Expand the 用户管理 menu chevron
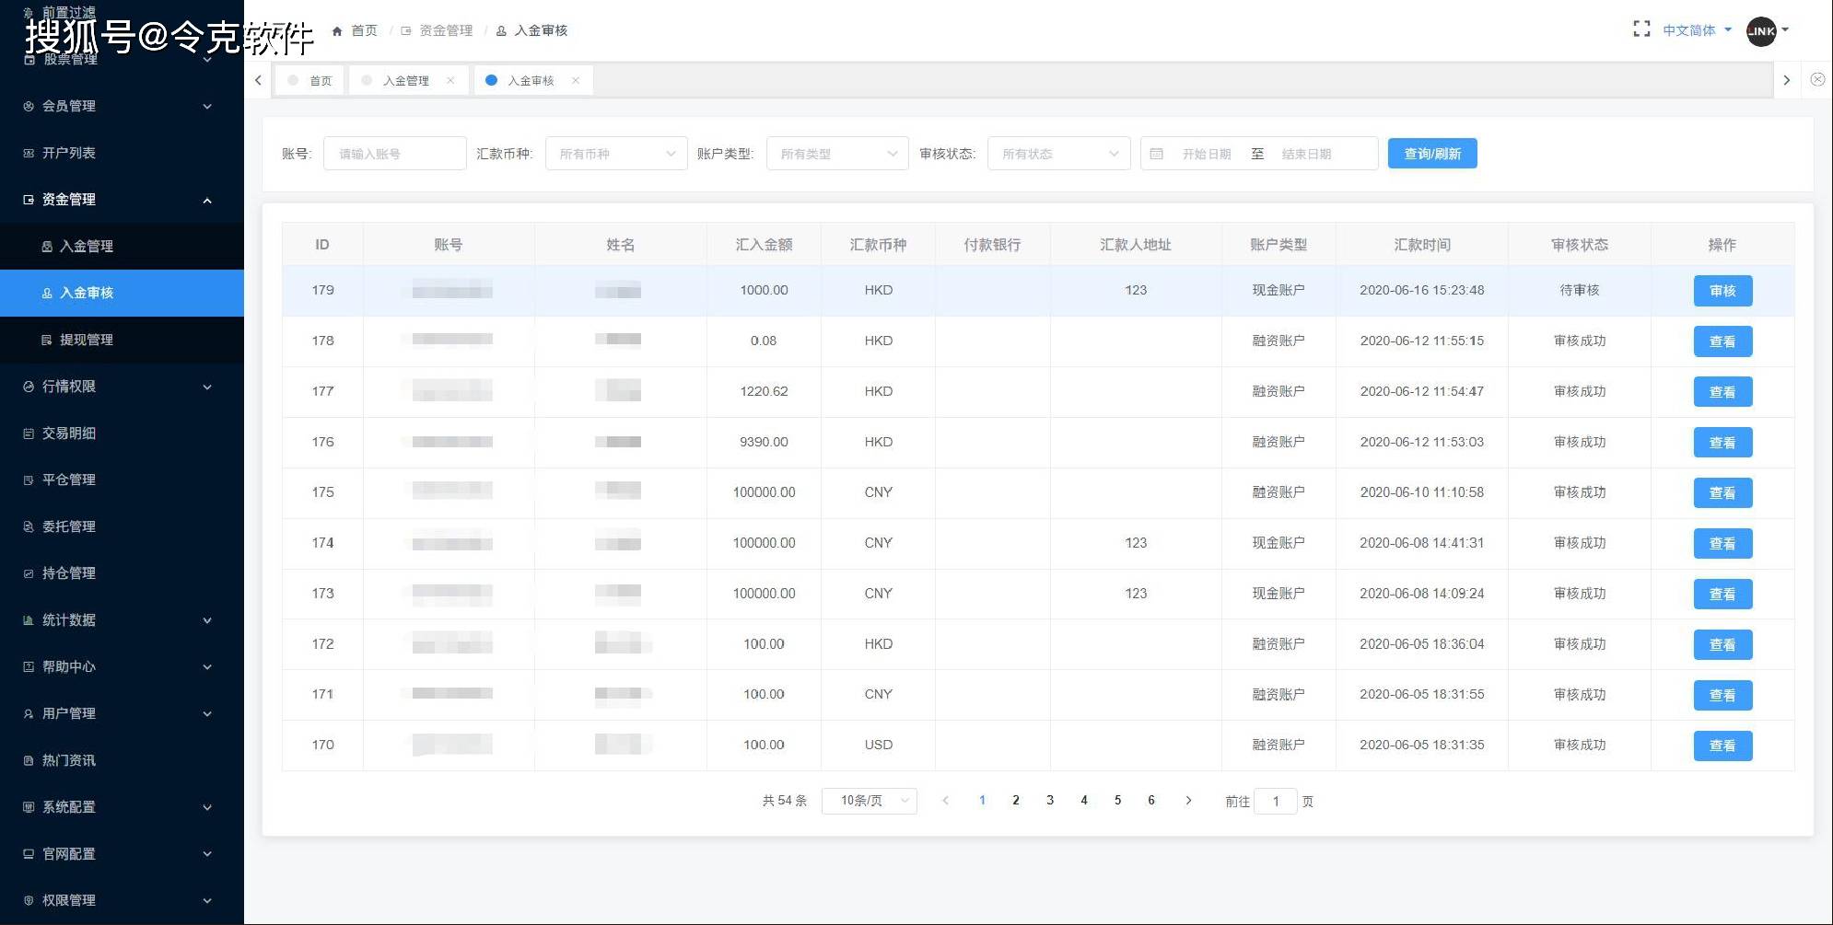 pyautogui.click(x=207, y=714)
